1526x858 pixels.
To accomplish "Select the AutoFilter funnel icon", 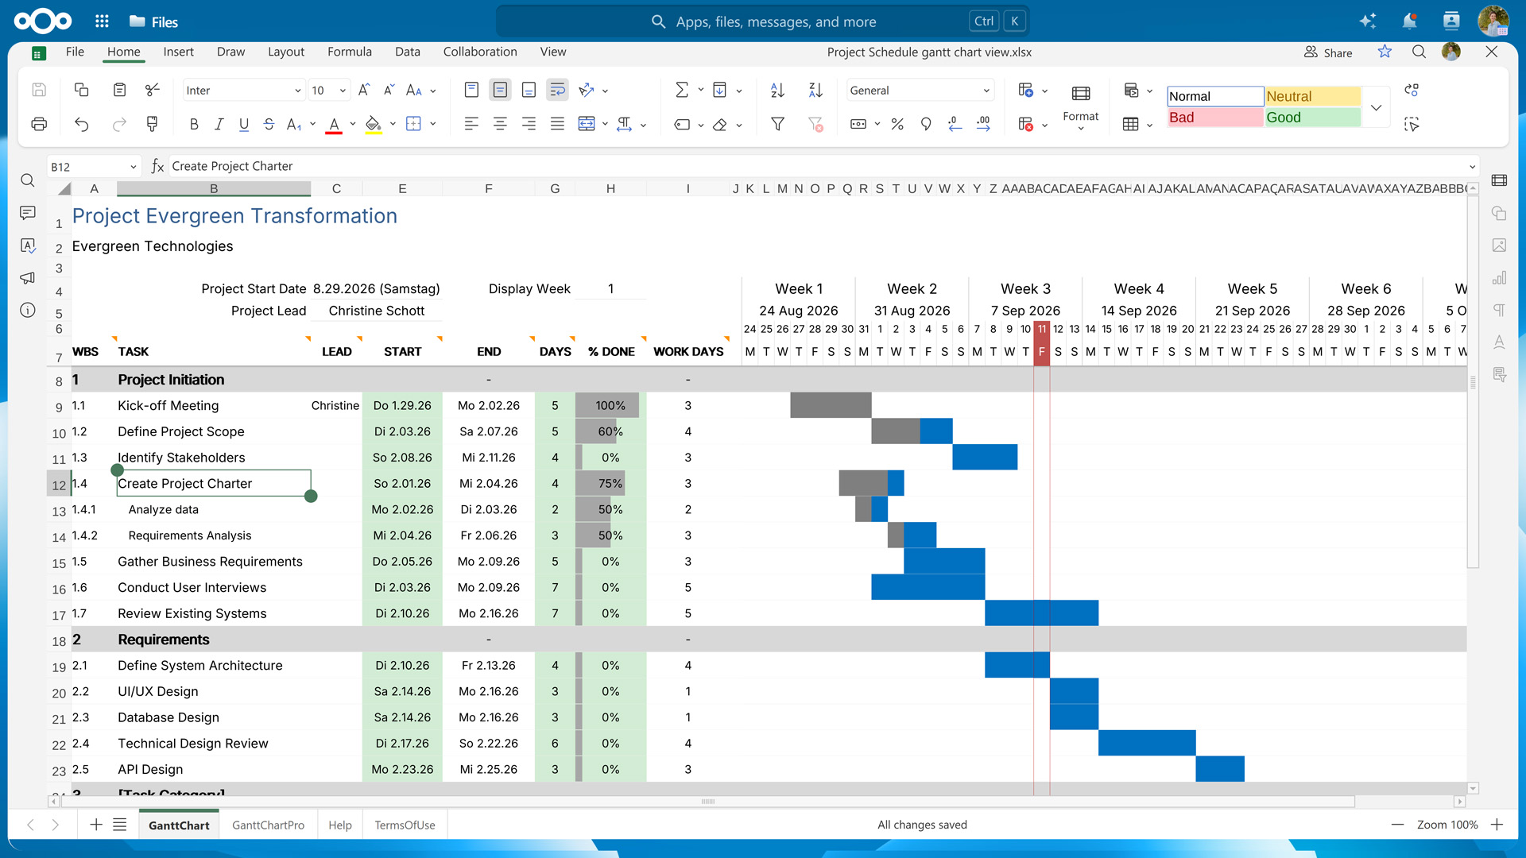I will [x=777, y=124].
